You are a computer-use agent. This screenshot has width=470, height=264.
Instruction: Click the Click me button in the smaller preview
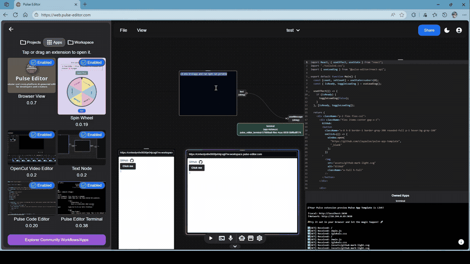click(x=128, y=166)
